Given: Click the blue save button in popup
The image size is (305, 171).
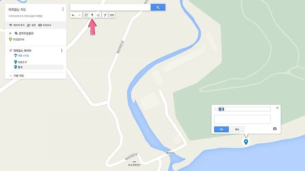Looking at the screenshot, I should 222,129.
